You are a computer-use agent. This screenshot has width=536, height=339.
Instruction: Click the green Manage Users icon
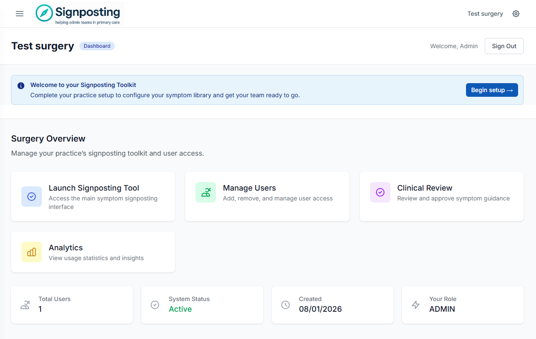coord(206,192)
